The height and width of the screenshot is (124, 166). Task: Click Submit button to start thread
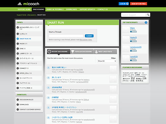(89, 36)
